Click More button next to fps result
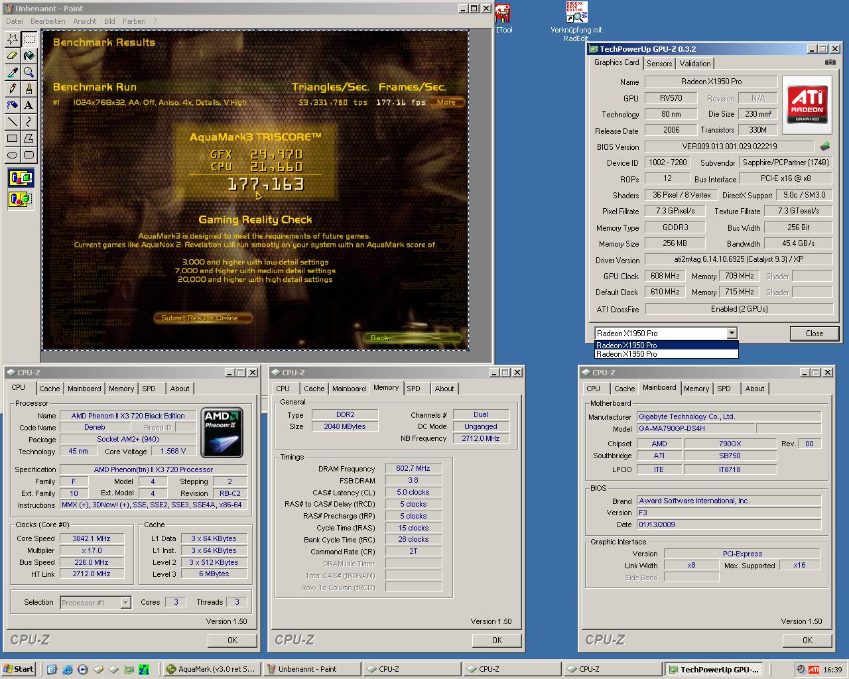The width and height of the screenshot is (849, 679). 446,102
